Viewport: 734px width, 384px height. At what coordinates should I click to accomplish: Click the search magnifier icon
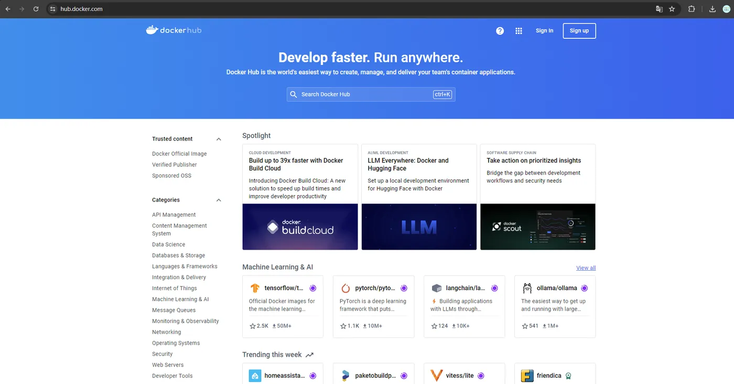(294, 94)
